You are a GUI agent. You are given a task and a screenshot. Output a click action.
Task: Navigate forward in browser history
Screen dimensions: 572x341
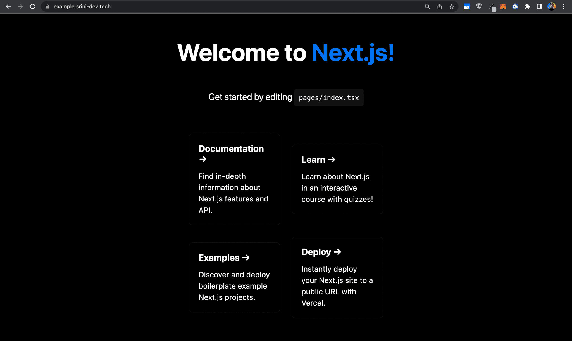point(20,6)
